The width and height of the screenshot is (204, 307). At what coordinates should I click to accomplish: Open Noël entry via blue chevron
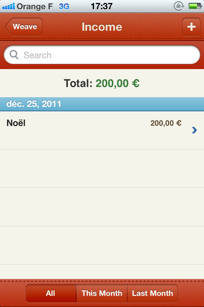click(194, 130)
